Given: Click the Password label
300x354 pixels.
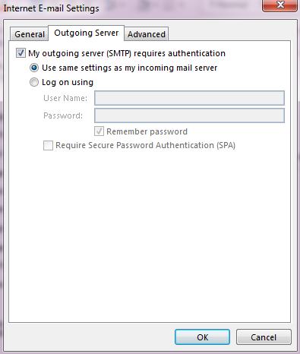Looking at the screenshot, I should coord(63,115).
